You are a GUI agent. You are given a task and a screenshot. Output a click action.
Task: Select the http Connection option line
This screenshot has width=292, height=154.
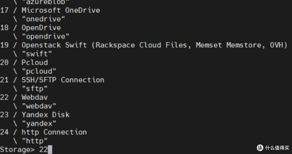point(54,132)
